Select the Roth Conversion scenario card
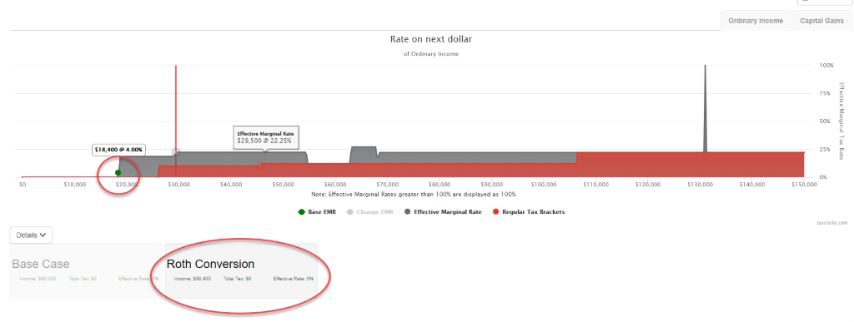The width and height of the screenshot is (854, 322). pyautogui.click(x=241, y=270)
